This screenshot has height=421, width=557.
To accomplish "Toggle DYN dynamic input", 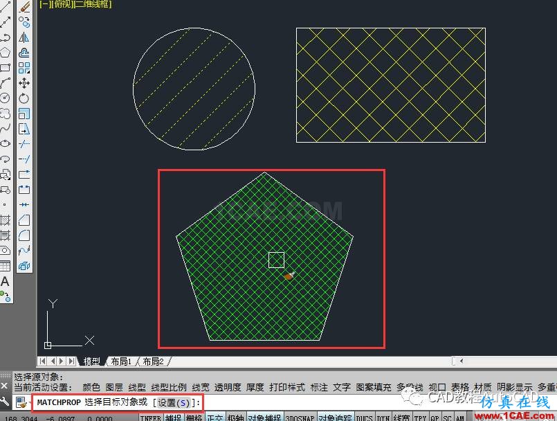I will coord(383,418).
